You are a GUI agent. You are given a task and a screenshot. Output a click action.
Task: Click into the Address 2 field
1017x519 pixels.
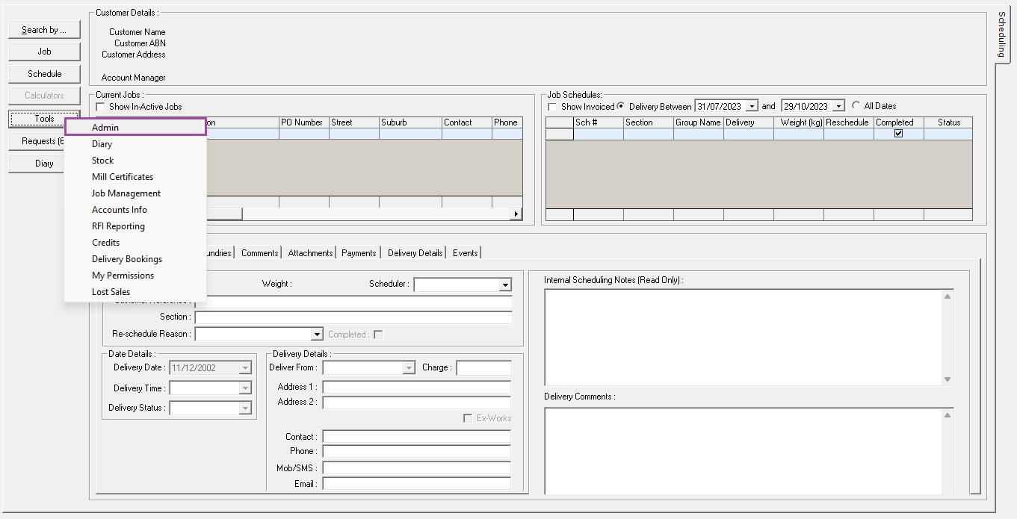coord(416,403)
